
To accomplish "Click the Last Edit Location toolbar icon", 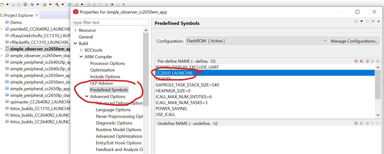I will (101, 5).
